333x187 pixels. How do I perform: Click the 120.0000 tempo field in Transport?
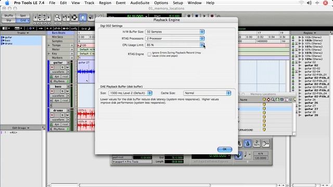point(260,158)
